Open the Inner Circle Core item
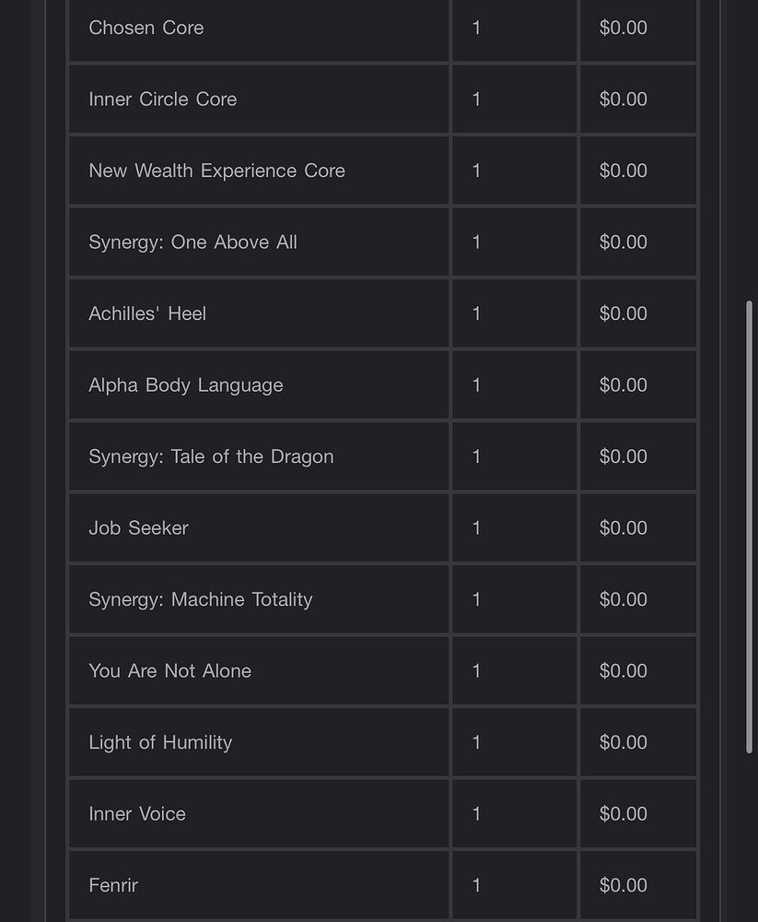758x922 pixels. [163, 100]
